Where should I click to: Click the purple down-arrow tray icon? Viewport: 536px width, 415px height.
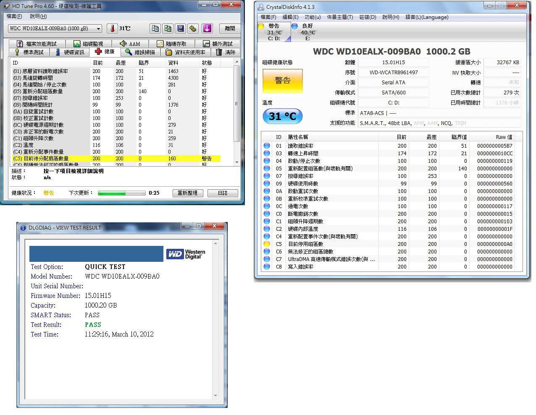[207, 29]
